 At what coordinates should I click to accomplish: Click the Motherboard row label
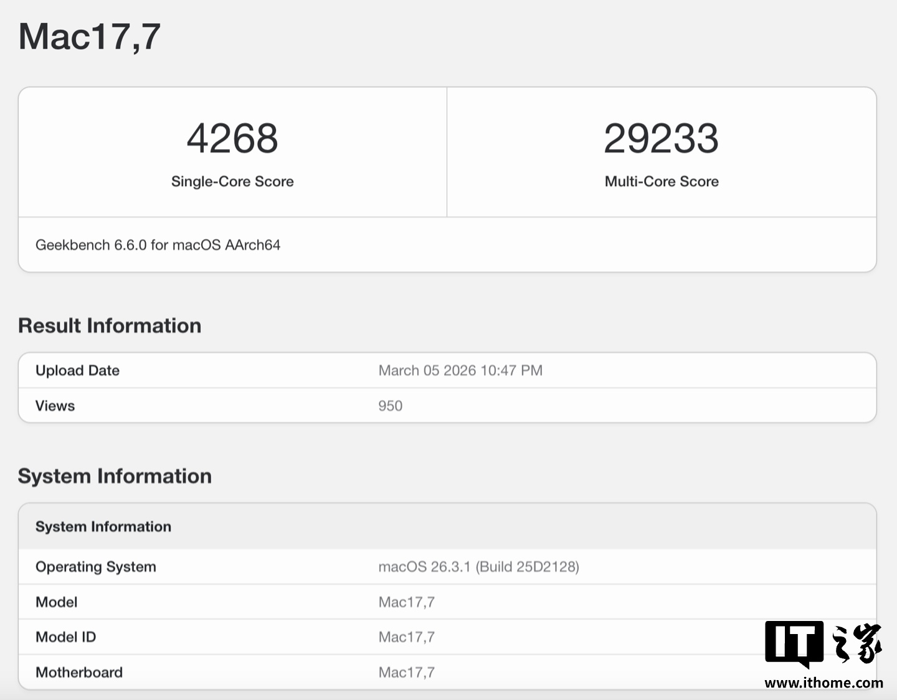(x=79, y=672)
